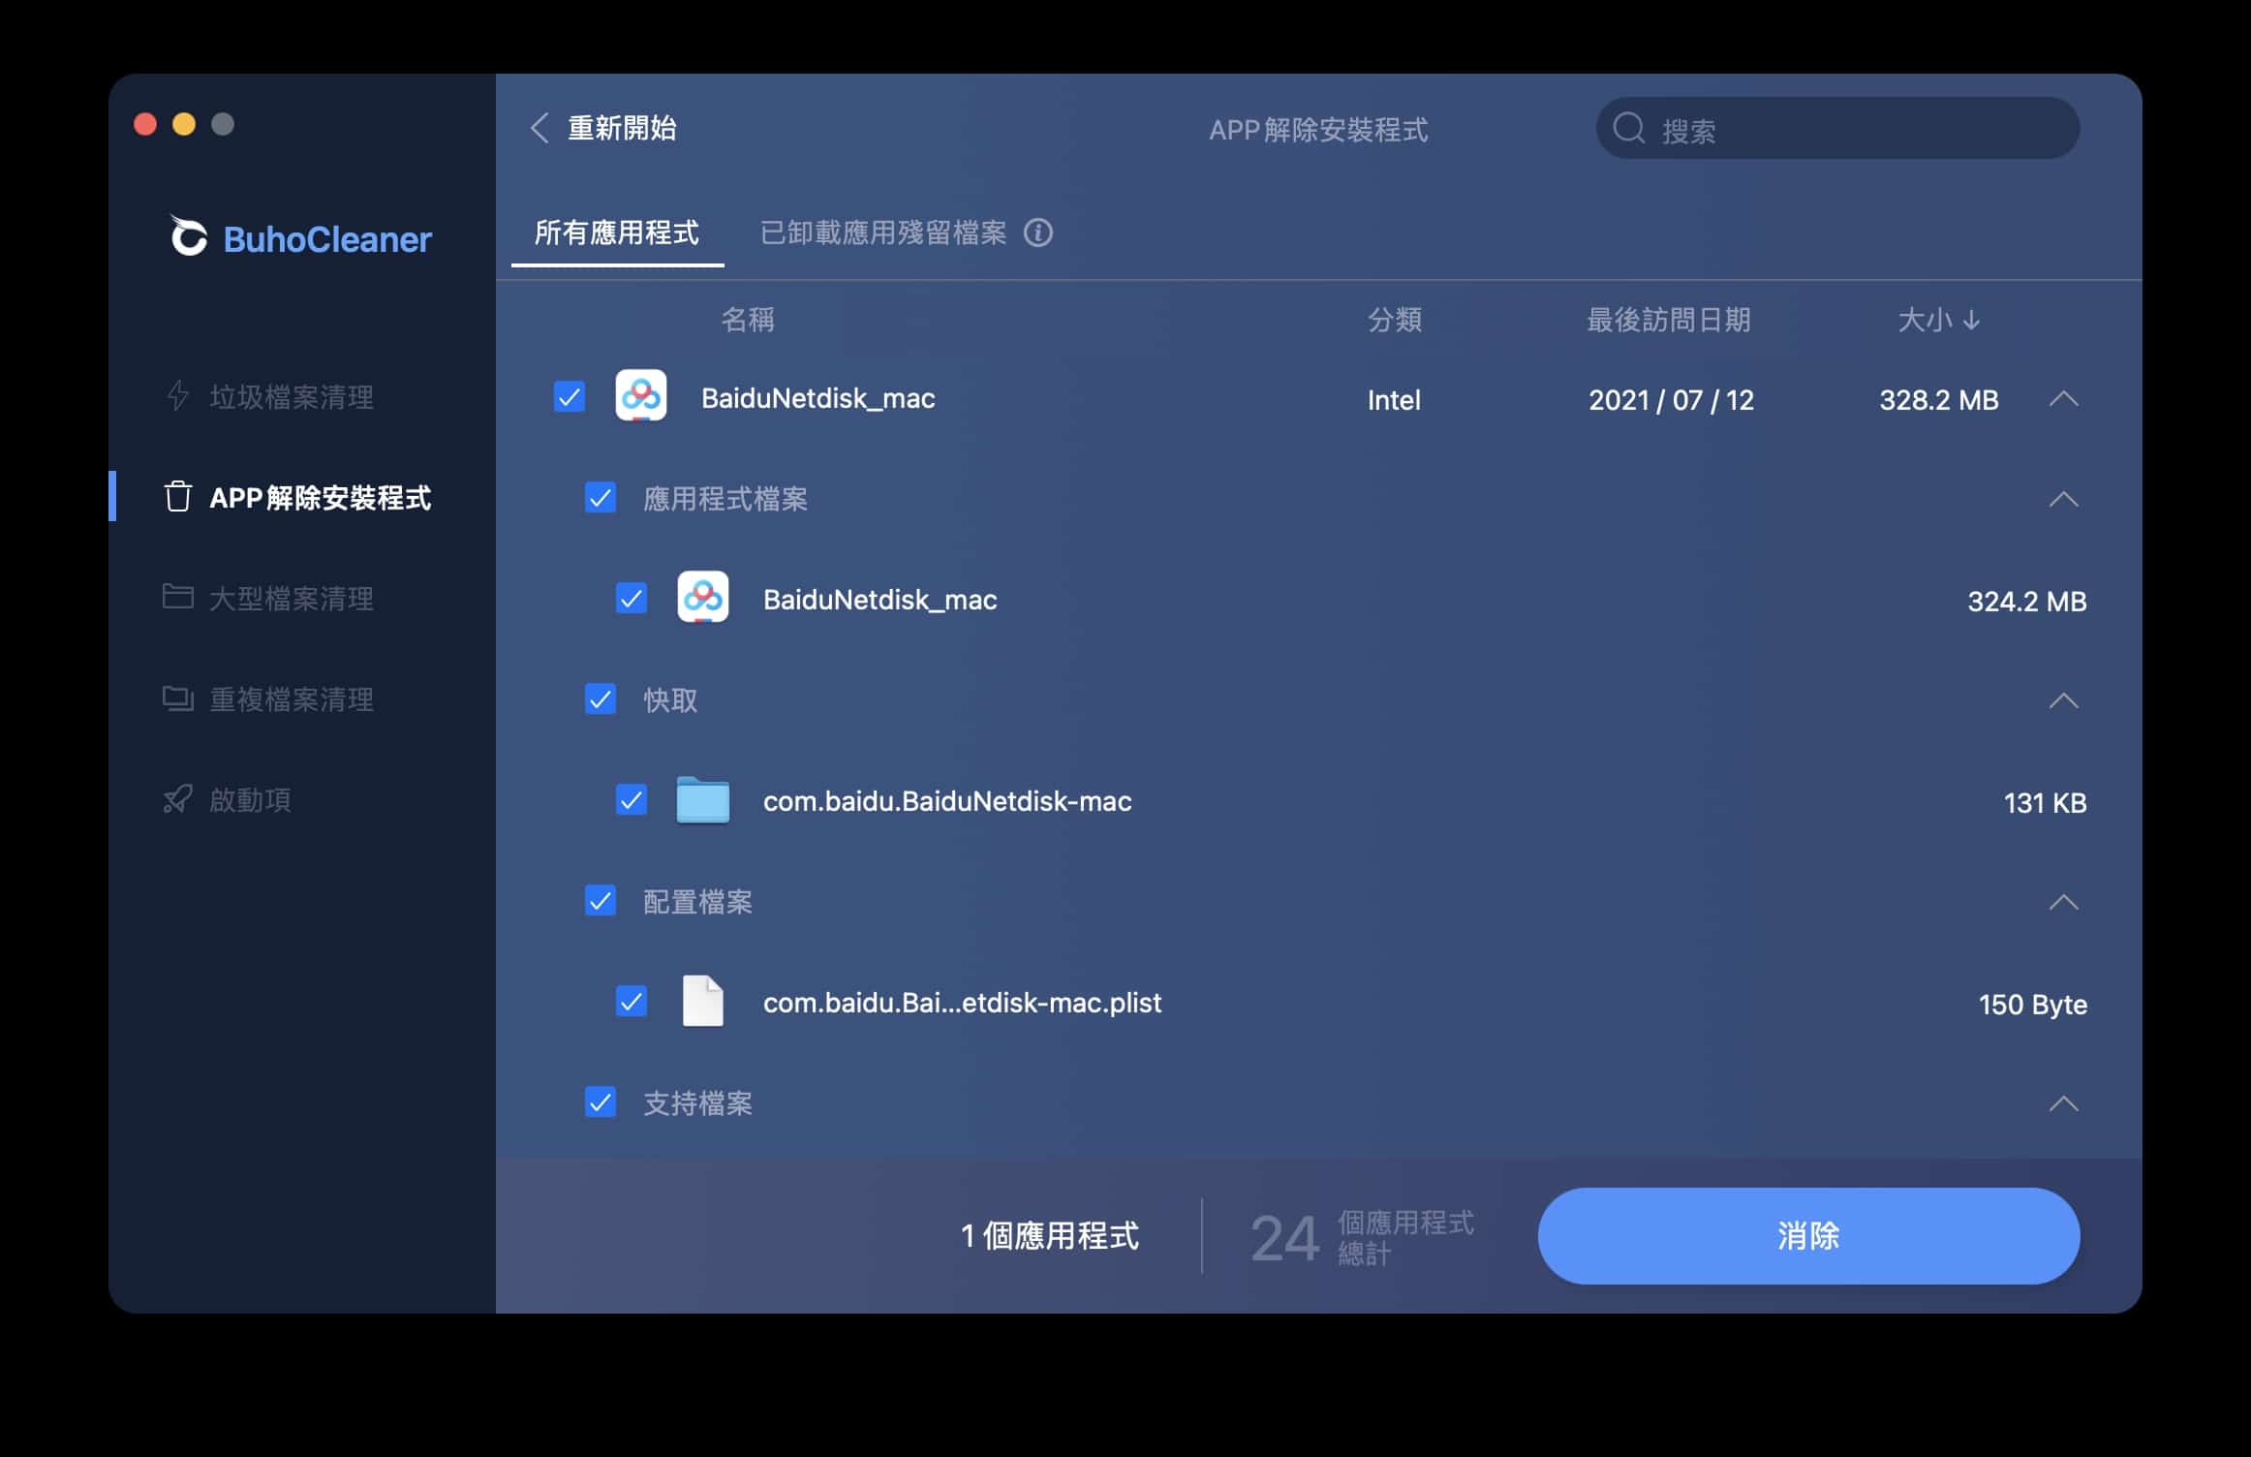The image size is (2251, 1457).
Task: Click 重新開始 to start over
Action: click(622, 127)
